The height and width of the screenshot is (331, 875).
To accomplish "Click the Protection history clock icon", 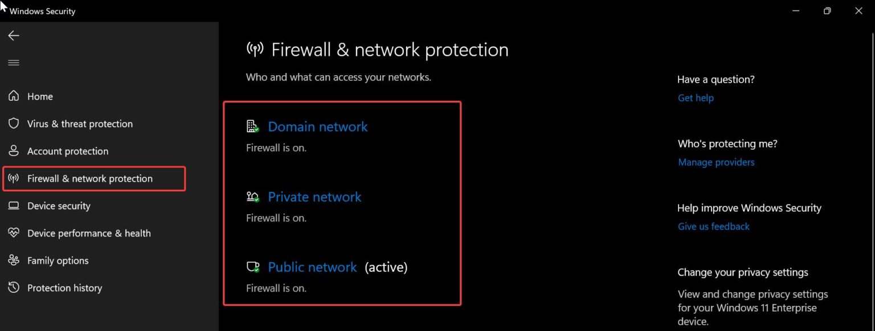I will pos(14,288).
